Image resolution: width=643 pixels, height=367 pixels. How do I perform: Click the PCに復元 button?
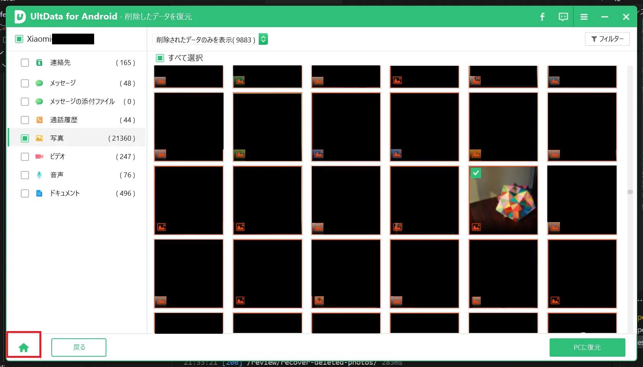pyautogui.click(x=587, y=347)
